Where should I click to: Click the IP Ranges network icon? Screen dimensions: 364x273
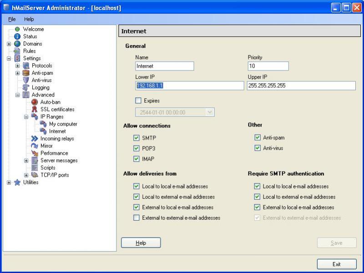(x=35, y=116)
